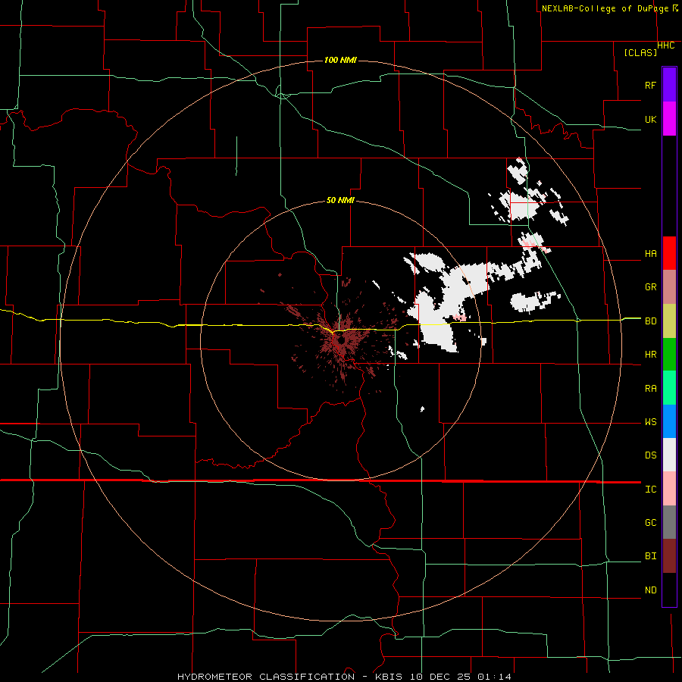Image resolution: width=682 pixels, height=682 pixels.
Task: Click the IC pink legend swatch
Action: pyautogui.click(x=669, y=489)
